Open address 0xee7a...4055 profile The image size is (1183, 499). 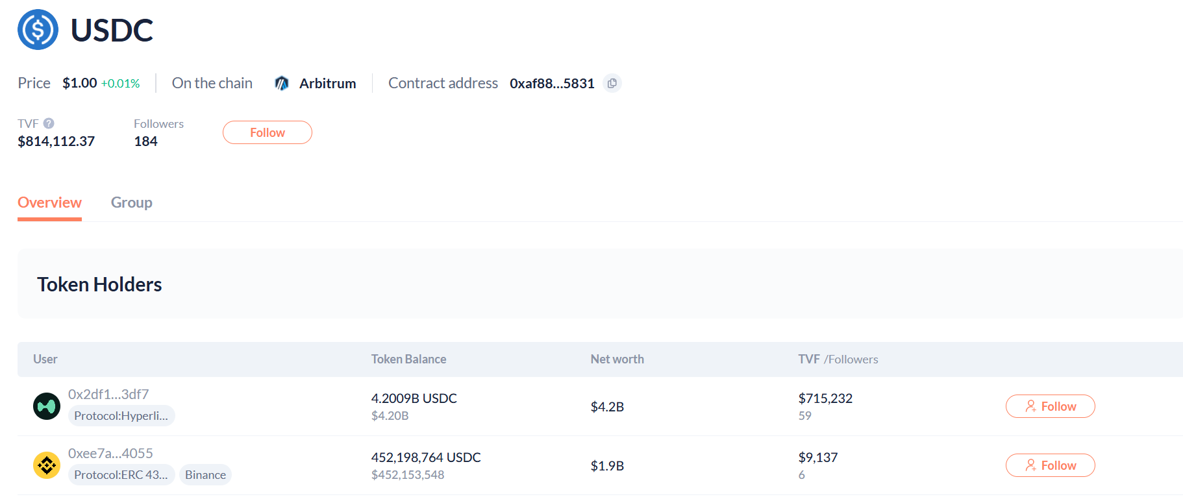[x=110, y=454]
